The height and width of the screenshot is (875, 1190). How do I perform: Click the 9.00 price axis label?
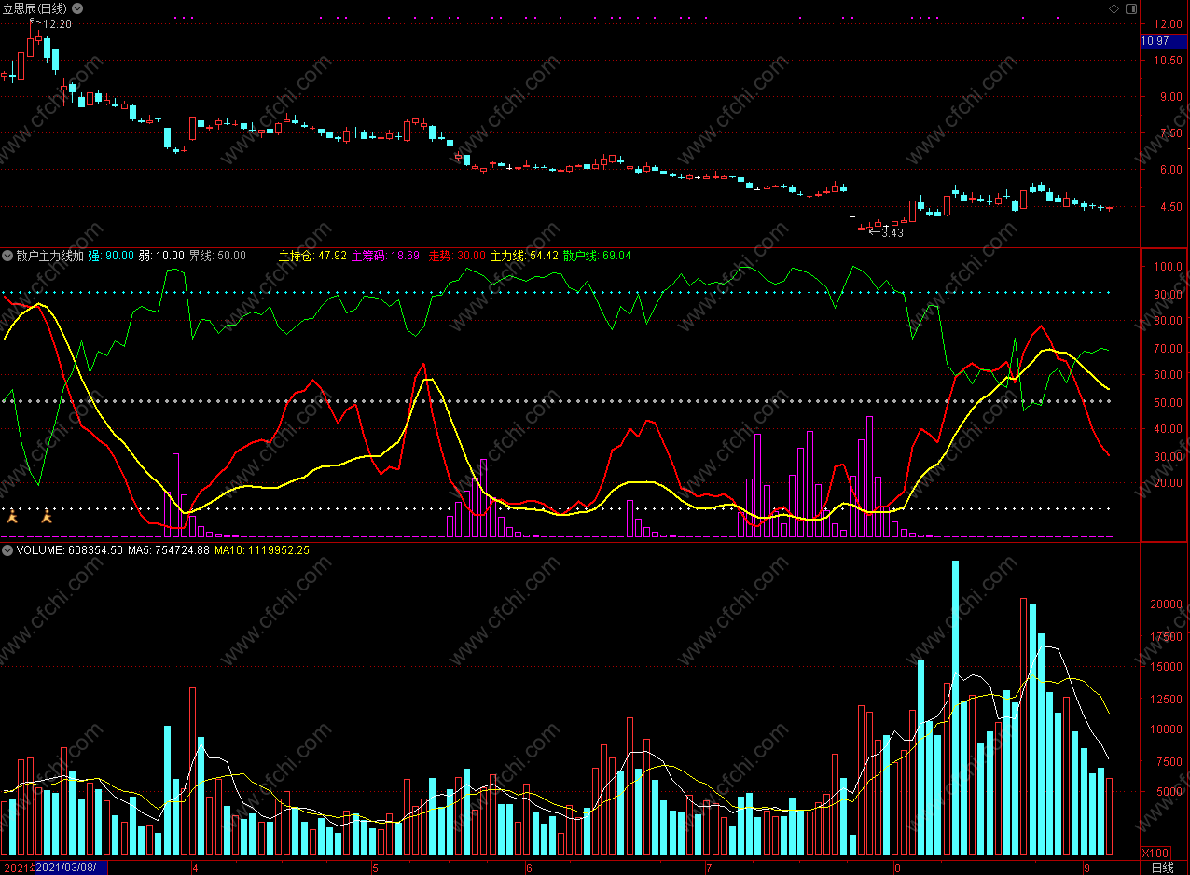[x=1170, y=97]
